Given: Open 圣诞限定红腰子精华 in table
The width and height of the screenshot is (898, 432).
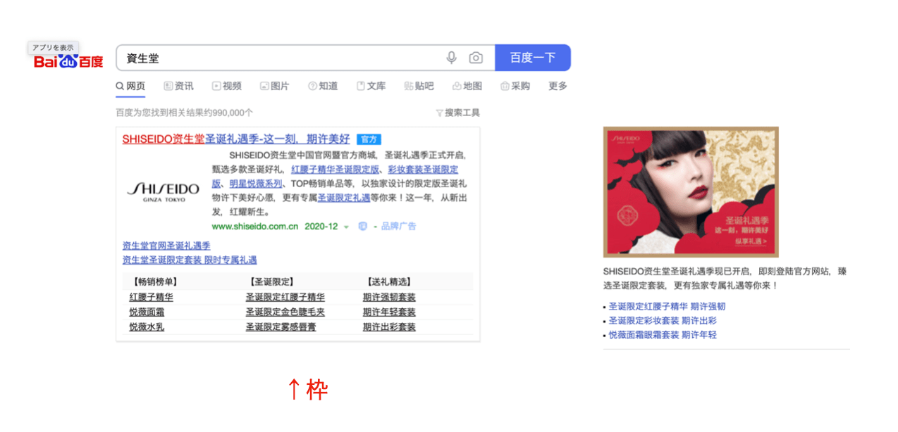Looking at the screenshot, I should [x=285, y=298].
